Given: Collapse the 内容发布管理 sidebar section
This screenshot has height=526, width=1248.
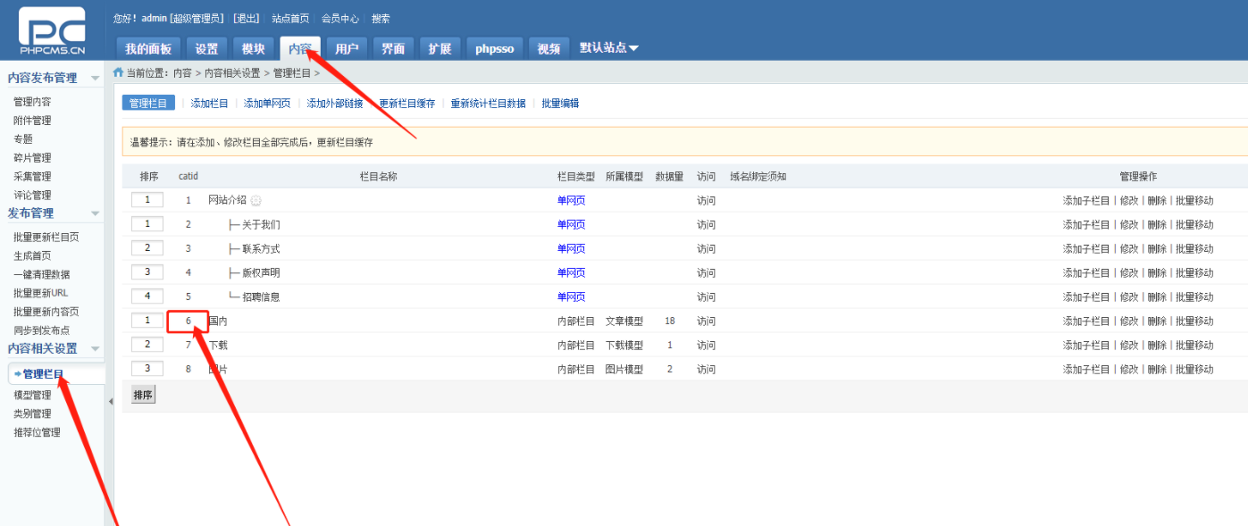Looking at the screenshot, I should [x=95, y=79].
